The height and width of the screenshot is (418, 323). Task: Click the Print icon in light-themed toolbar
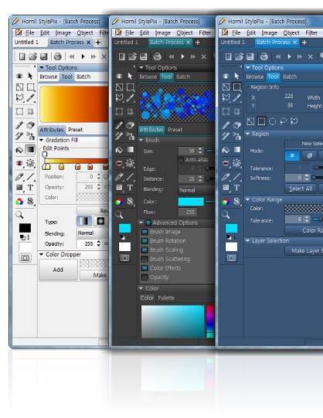pyautogui.click(x=57, y=56)
